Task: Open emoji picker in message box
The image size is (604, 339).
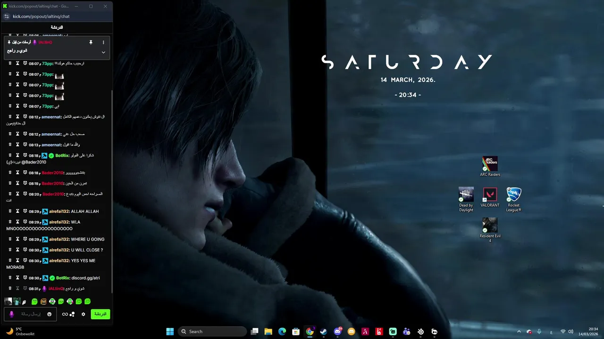Action: click(49, 314)
